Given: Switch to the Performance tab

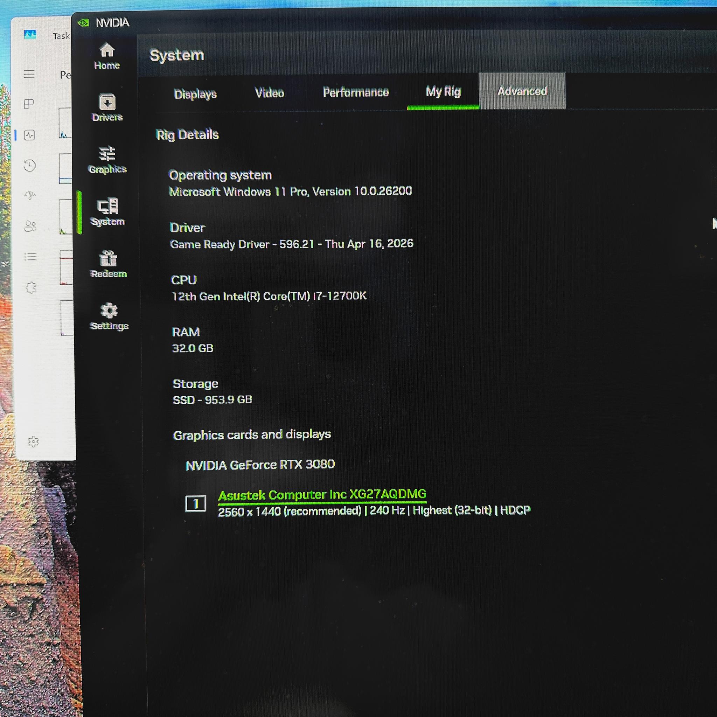Looking at the screenshot, I should click(356, 92).
